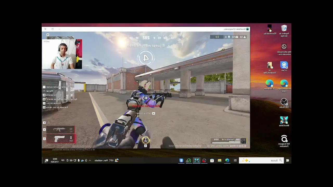
Task: Launch Blood Strike from the desktop shortcut
Action: (x=284, y=121)
